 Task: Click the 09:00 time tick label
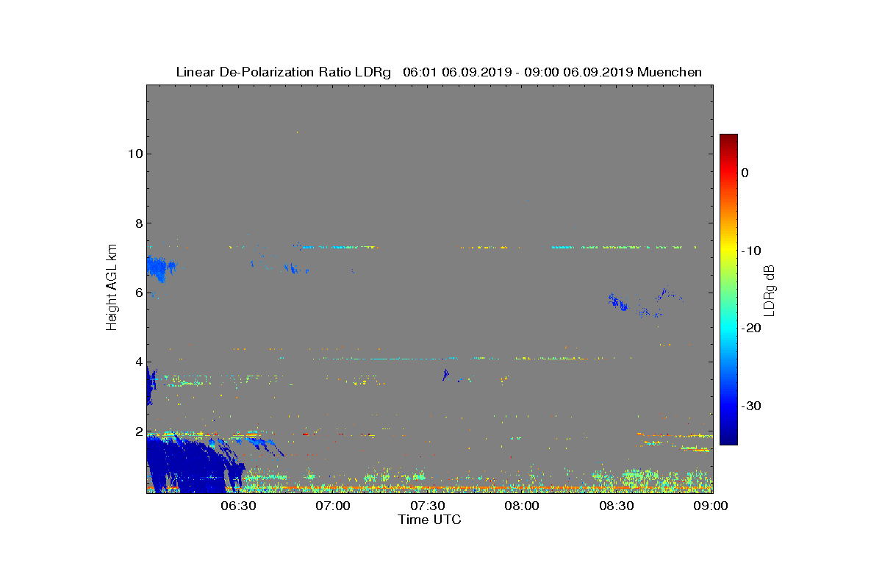click(x=711, y=506)
